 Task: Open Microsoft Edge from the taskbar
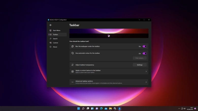point(101,108)
